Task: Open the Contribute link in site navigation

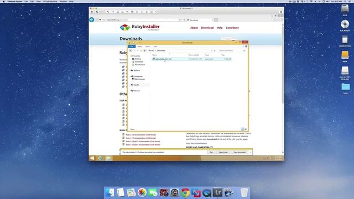Action: point(232,28)
